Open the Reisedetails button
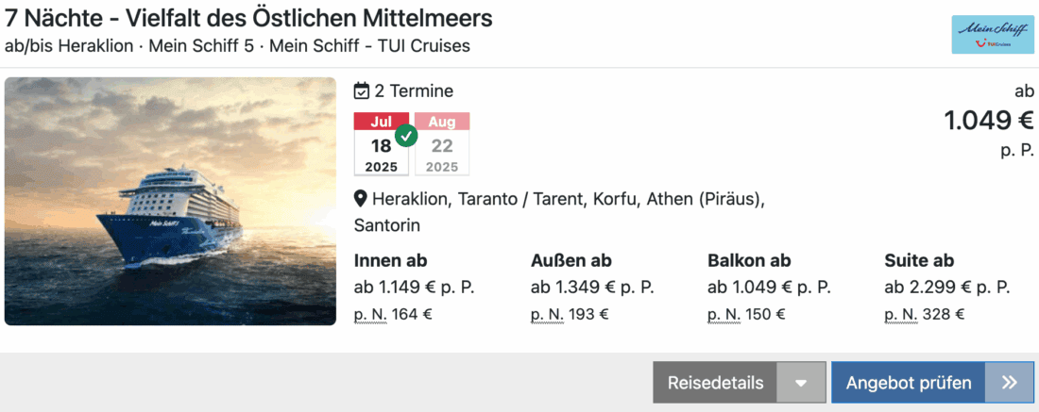The width and height of the screenshot is (1039, 412). (715, 383)
